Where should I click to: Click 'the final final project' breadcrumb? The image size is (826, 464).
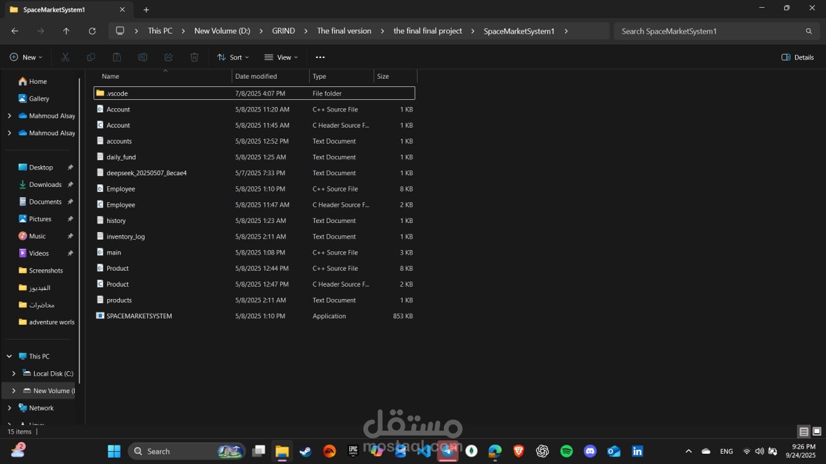pyautogui.click(x=428, y=31)
